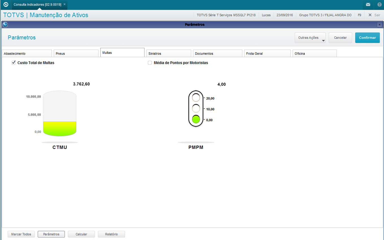Go to the Frota Geral tab

tap(267, 53)
